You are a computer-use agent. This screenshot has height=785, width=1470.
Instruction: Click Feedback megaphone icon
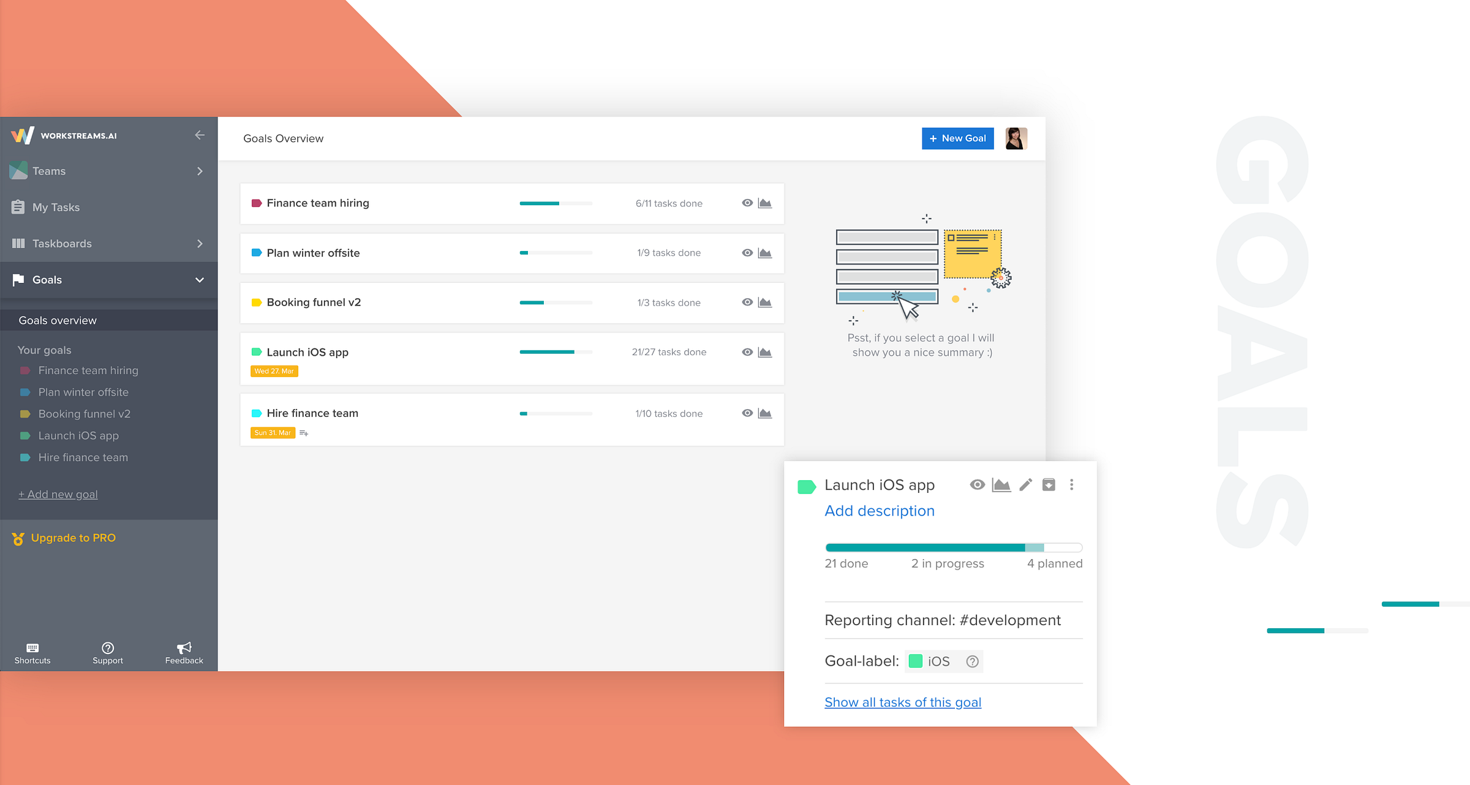point(184,648)
